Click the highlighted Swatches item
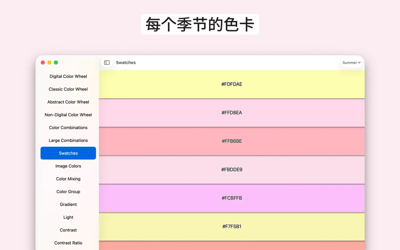The image size is (400, 250). [x=68, y=153]
